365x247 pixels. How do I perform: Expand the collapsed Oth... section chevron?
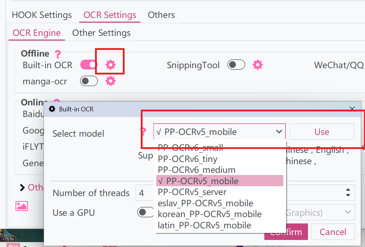point(22,188)
